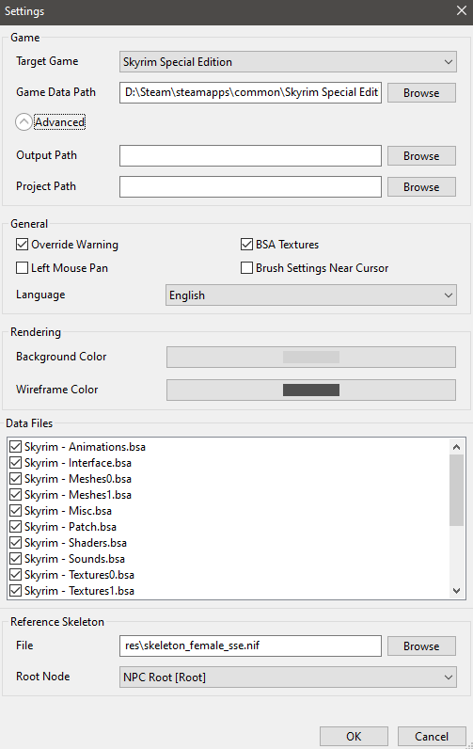Uncheck Skyrim - Shaders.bsa
The image size is (473, 749).
coord(16,543)
